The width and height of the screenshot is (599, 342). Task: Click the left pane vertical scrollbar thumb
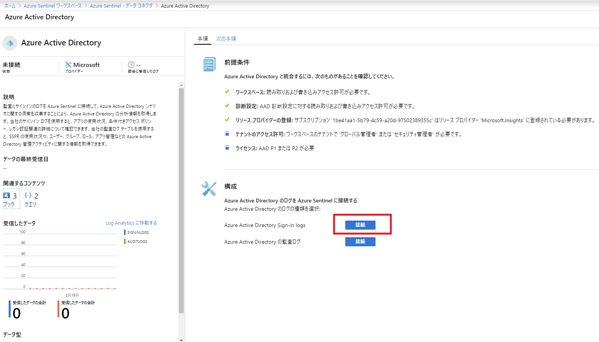(181, 201)
